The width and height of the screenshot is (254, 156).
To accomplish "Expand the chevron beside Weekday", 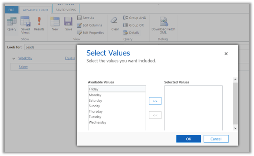I will tap(14, 58).
